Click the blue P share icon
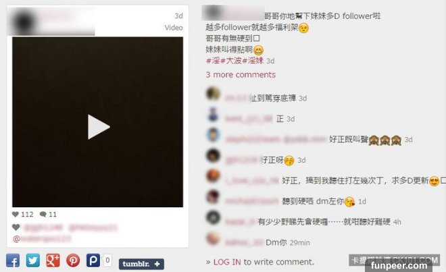Image resolution: width=446 pixels, height=272 pixels. [93, 261]
